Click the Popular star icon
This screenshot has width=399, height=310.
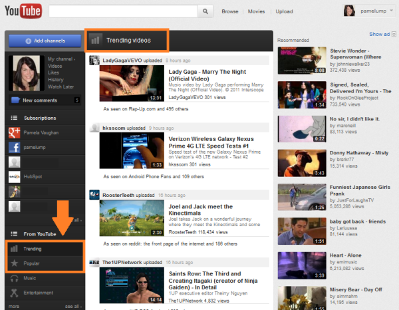coord(13,263)
